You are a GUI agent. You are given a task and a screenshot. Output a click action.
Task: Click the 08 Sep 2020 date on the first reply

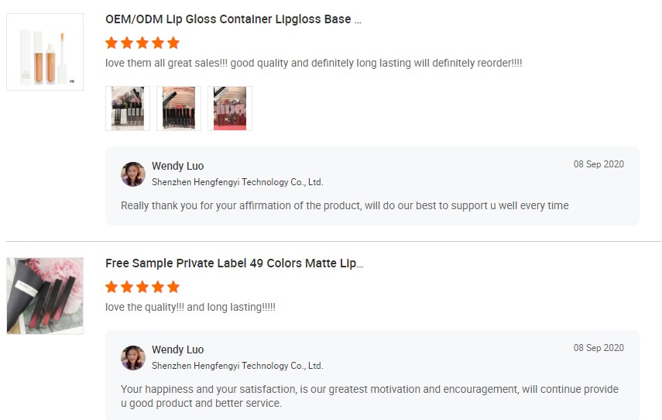click(598, 164)
